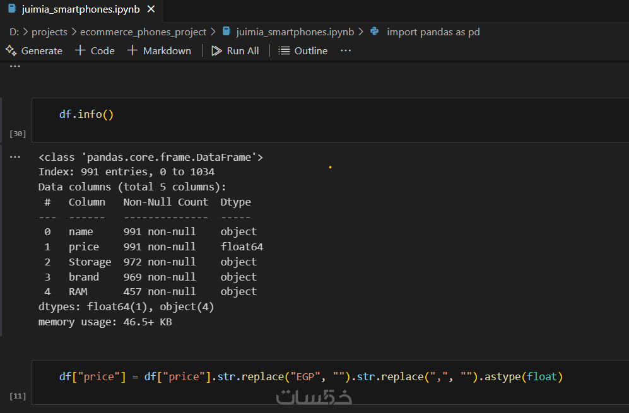Click the sparkle icon beside Generate
This screenshot has height=413, width=629.
(11, 50)
